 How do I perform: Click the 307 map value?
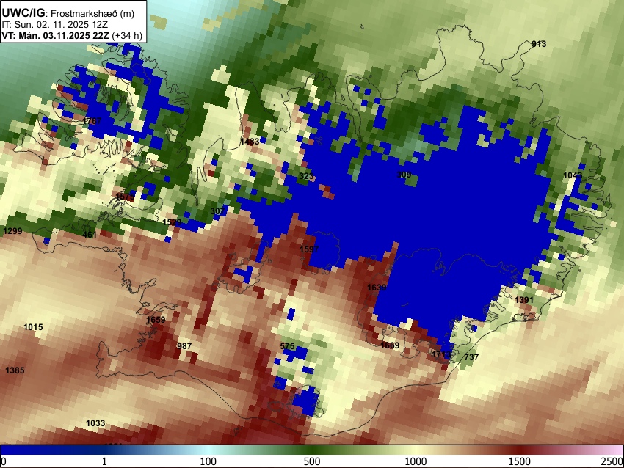tap(217, 211)
